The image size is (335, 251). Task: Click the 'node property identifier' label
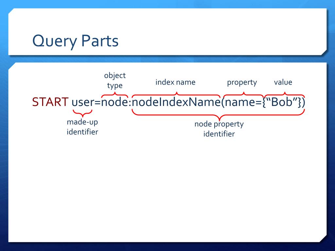click(219, 129)
